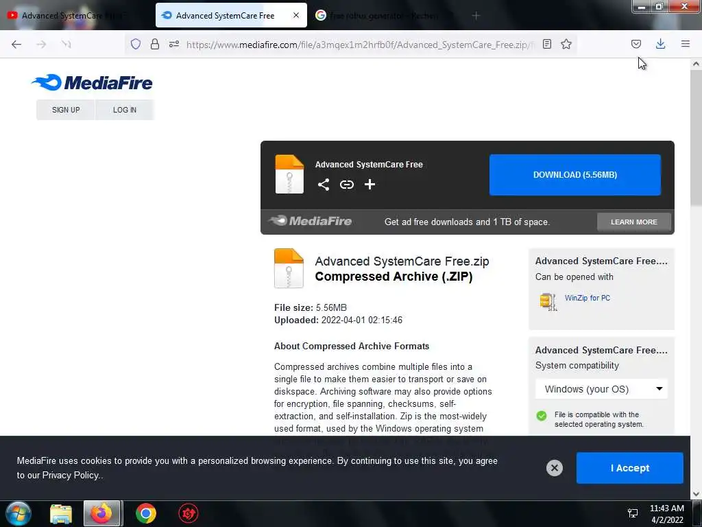Click the browser forward arrow

(41, 44)
